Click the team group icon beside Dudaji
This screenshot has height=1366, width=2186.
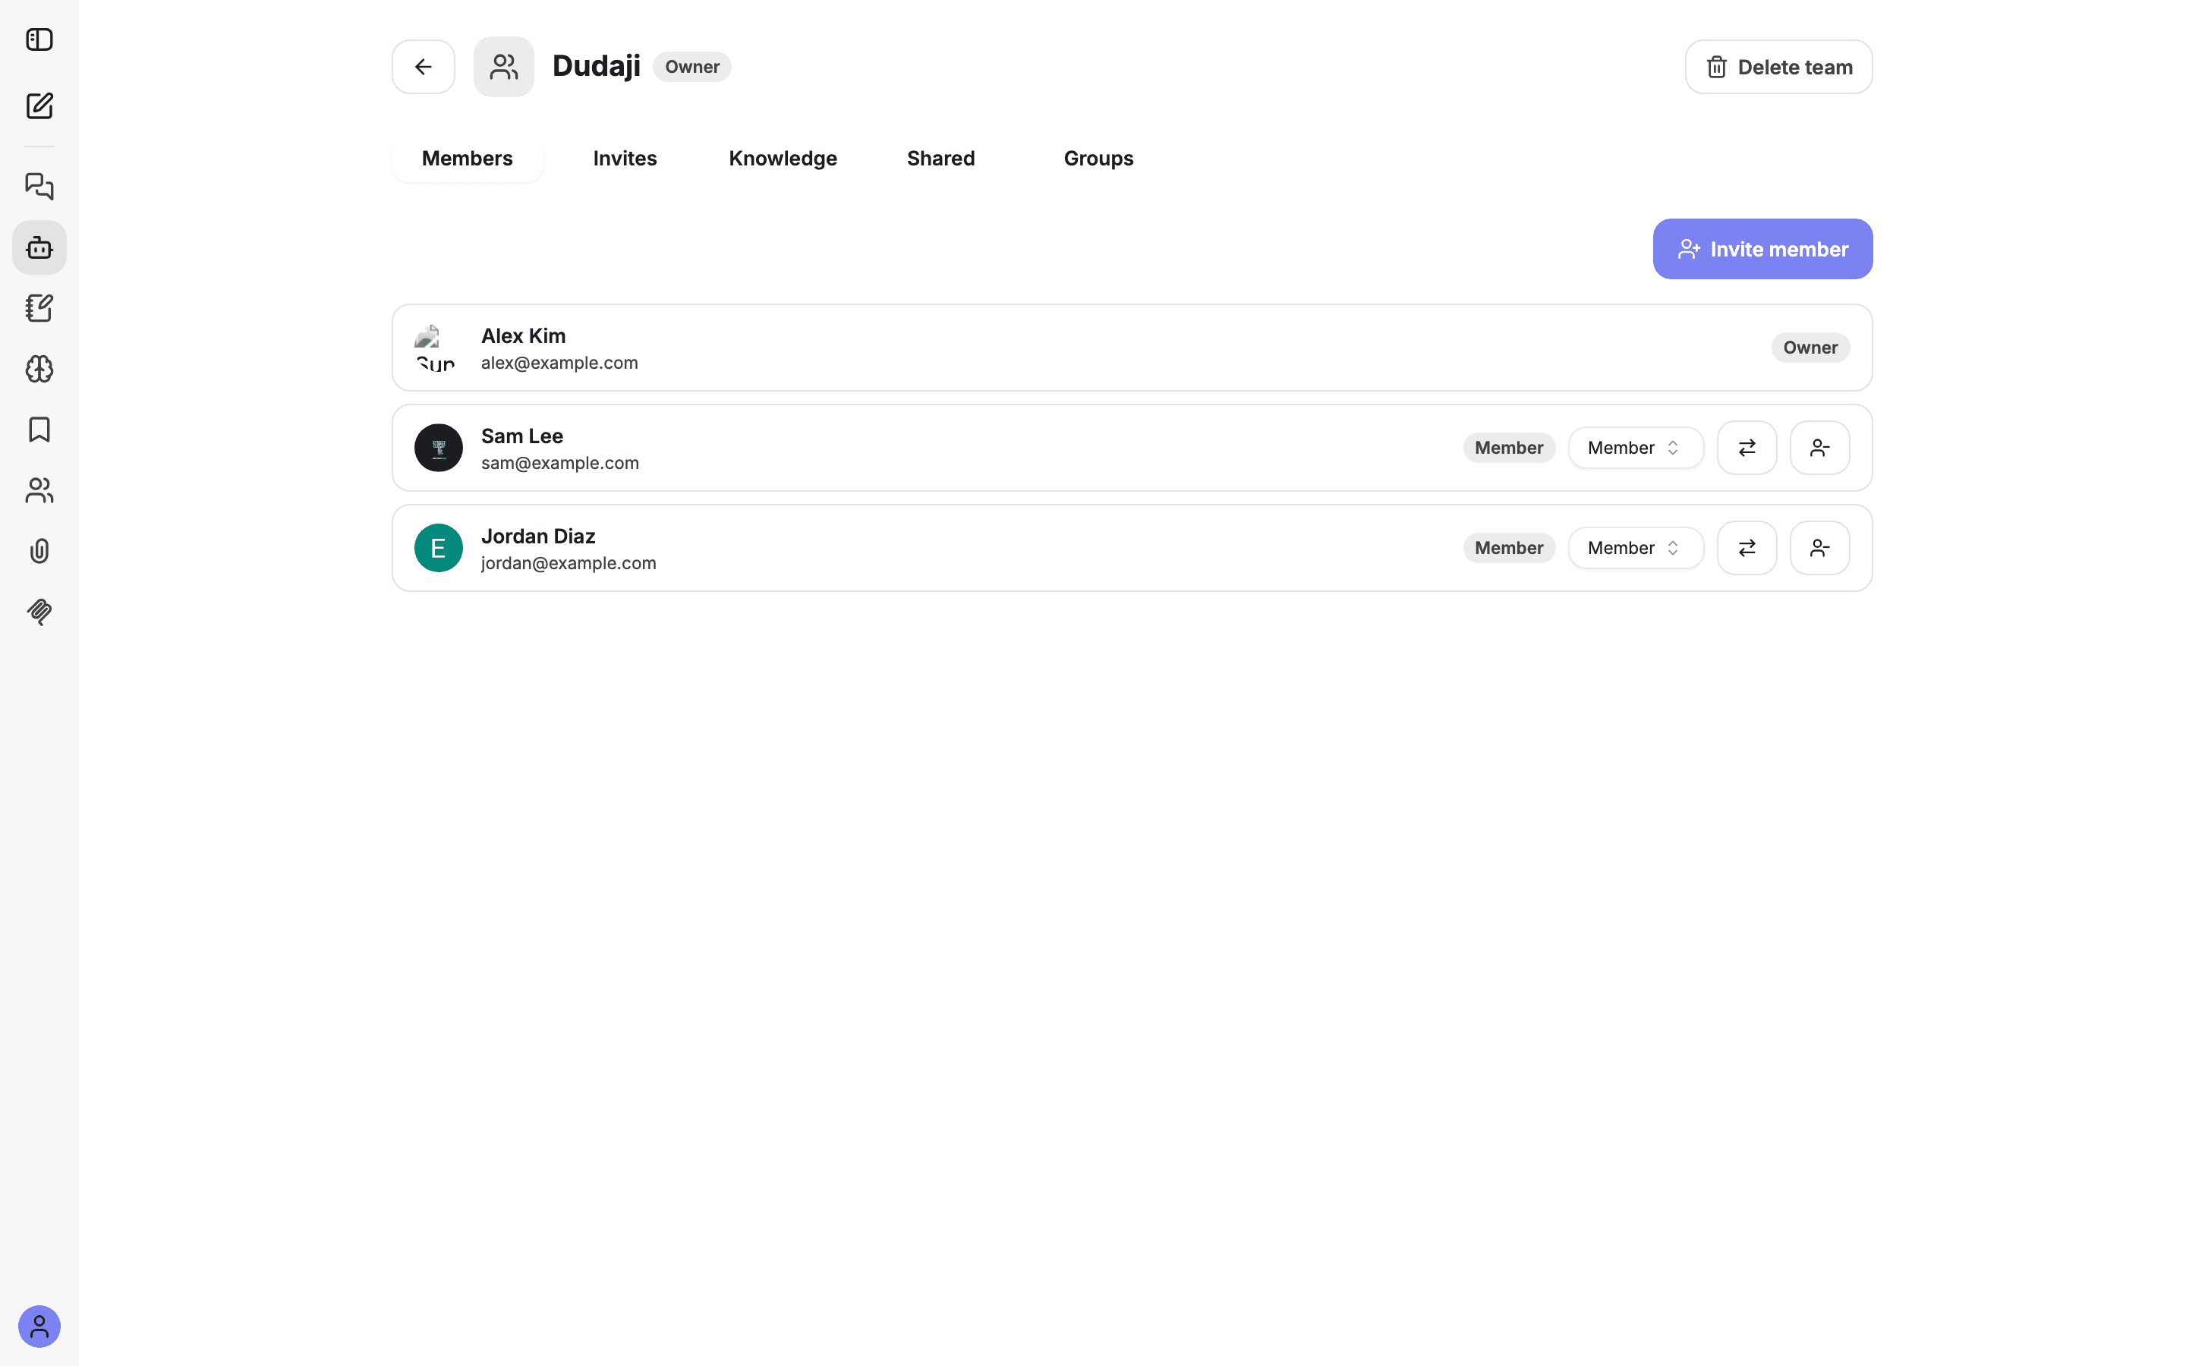[504, 67]
